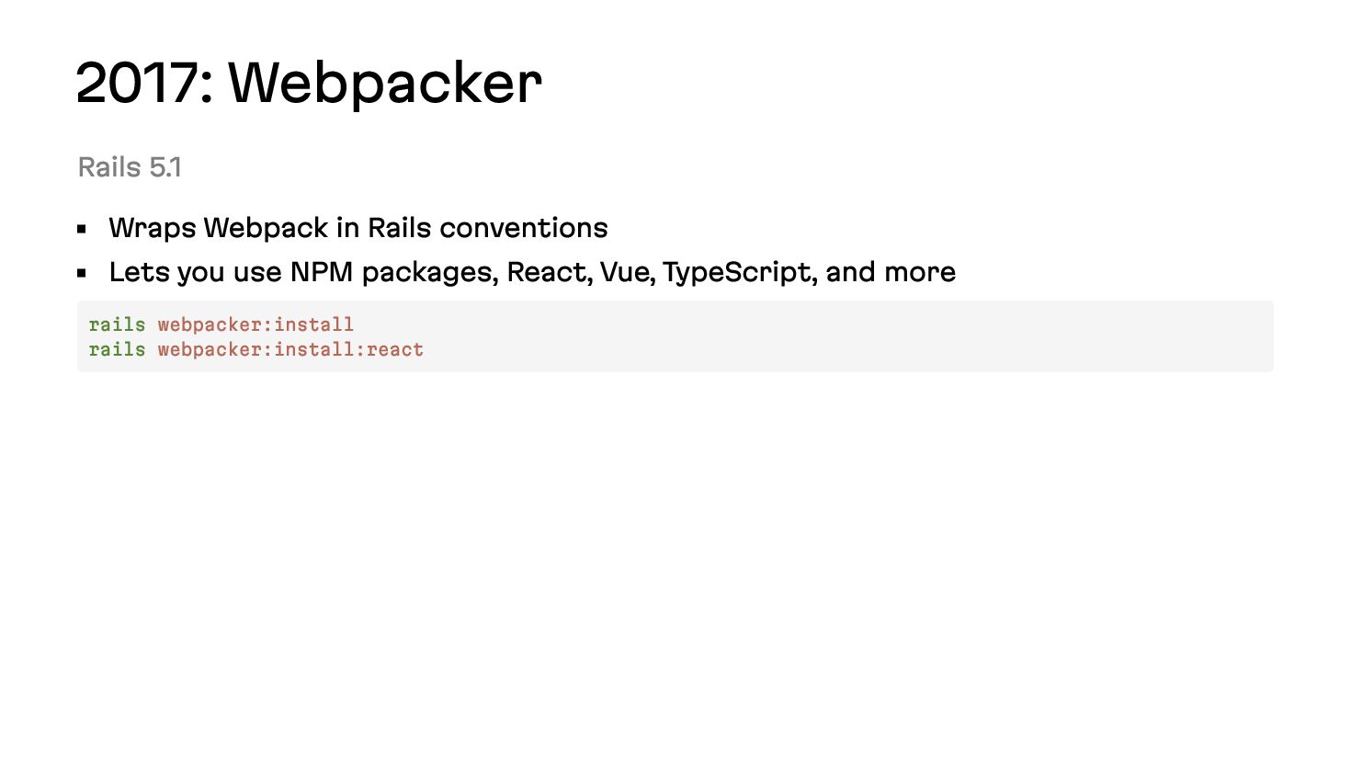Click the "webpacker:install" command on first line
Viewport: 1351px width, 761px height.
point(255,324)
